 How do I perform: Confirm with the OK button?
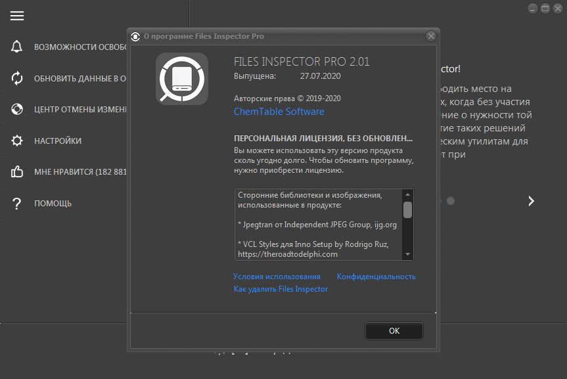point(394,330)
